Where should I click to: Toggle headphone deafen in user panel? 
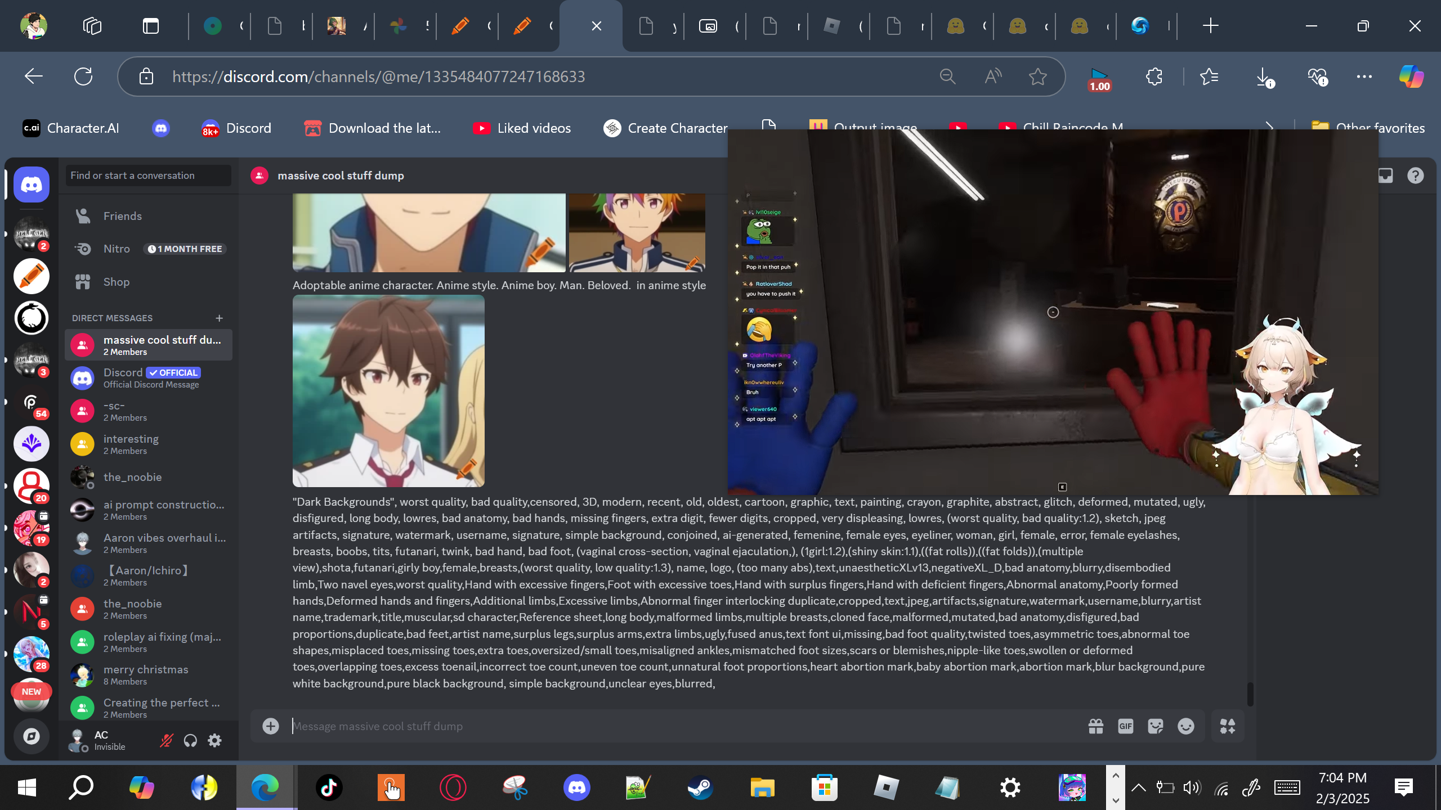tap(190, 741)
